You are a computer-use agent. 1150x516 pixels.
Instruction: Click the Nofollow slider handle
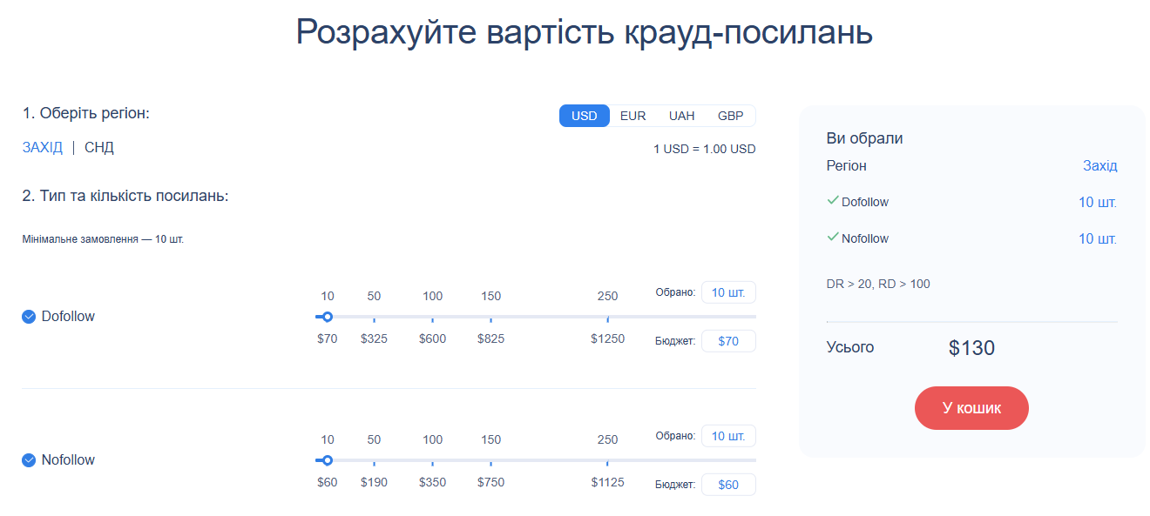327,461
